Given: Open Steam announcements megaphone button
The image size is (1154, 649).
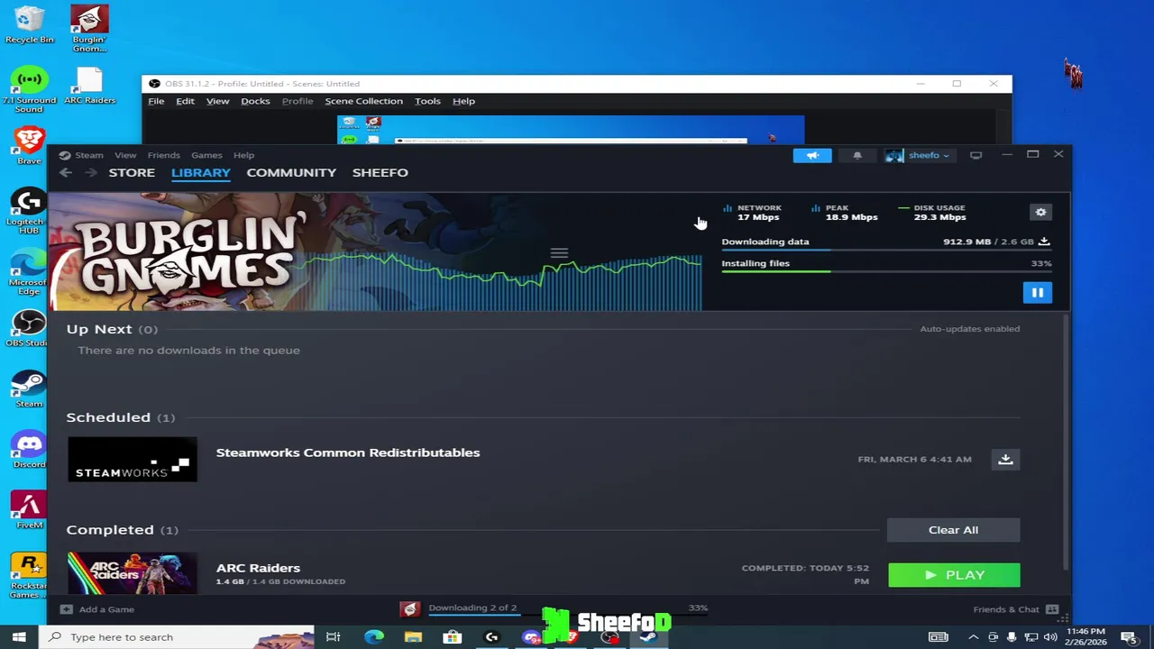Looking at the screenshot, I should (812, 155).
